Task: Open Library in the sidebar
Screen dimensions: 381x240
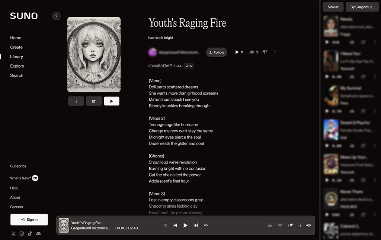Action: pos(16,56)
